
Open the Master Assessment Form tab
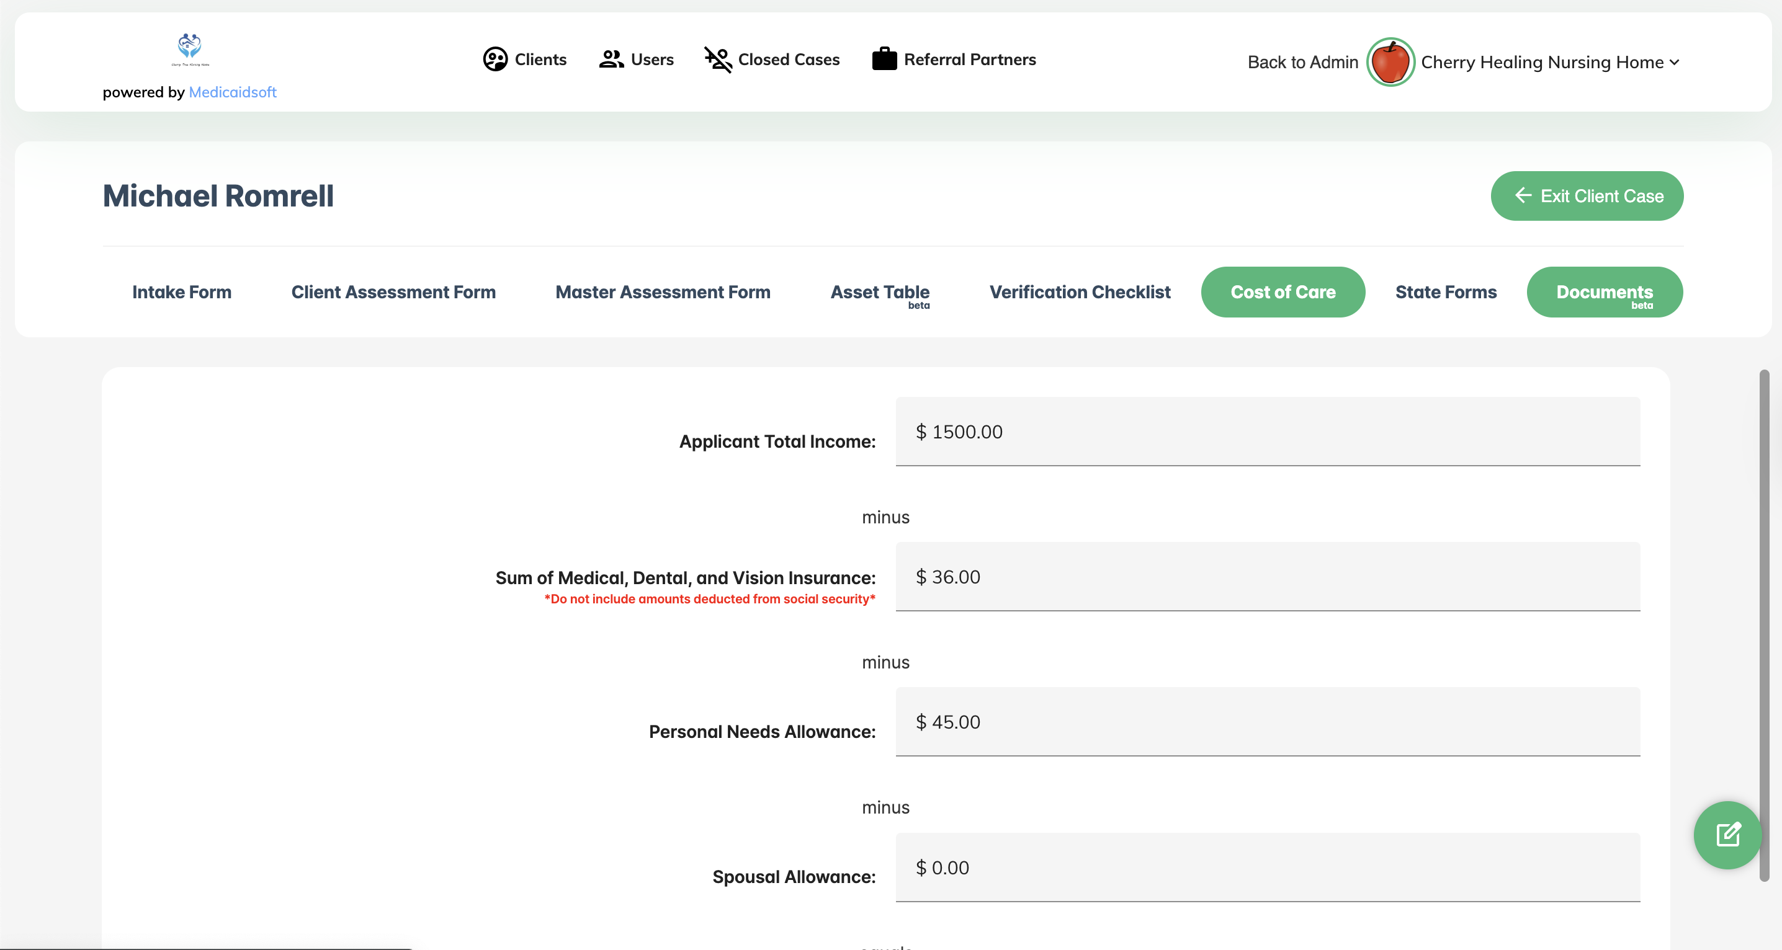(662, 292)
